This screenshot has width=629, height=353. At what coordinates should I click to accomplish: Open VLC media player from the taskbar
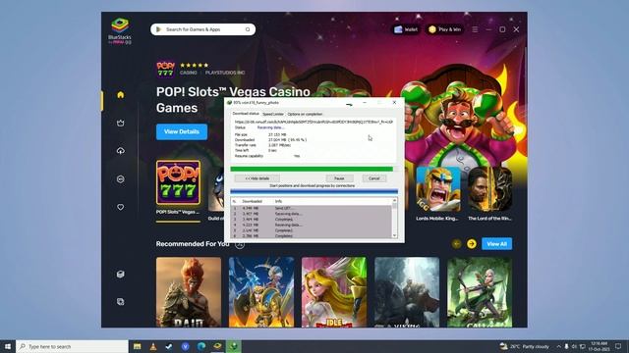(x=153, y=346)
